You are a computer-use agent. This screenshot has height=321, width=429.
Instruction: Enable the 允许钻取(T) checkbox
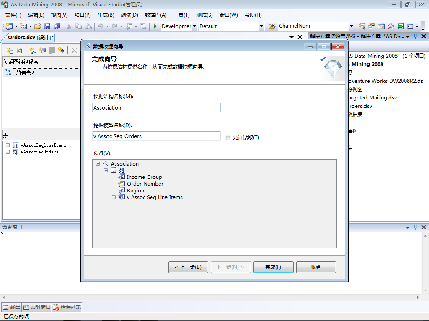click(x=227, y=138)
